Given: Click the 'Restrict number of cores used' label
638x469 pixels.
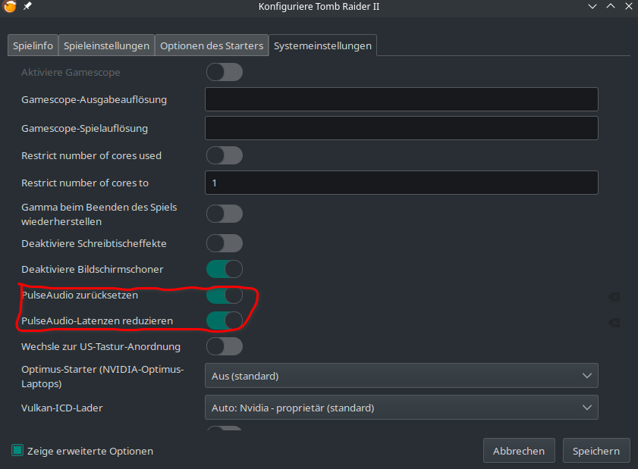Looking at the screenshot, I should (x=91, y=155).
